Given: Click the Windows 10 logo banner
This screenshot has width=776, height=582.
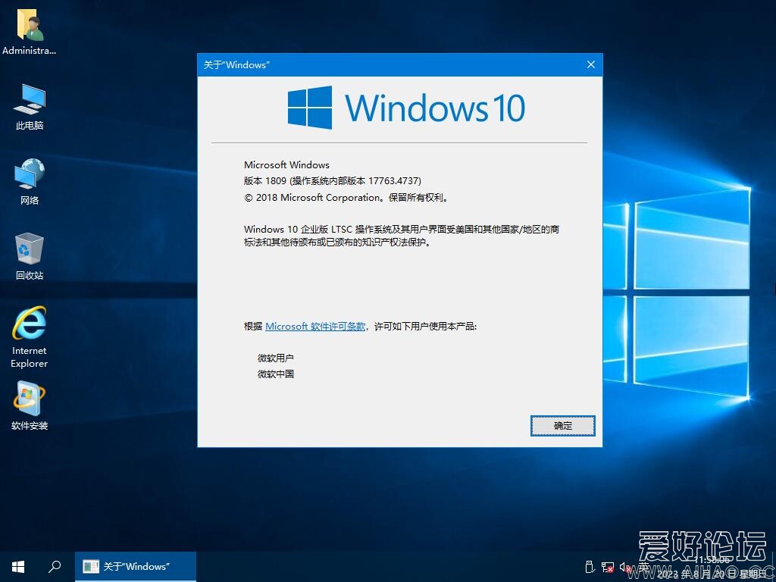Looking at the screenshot, I should pyautogui.click(x=406, y=108).
